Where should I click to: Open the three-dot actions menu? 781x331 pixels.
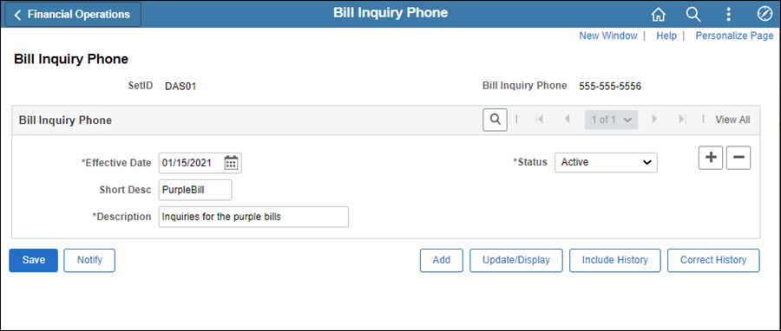pos(728,15)
